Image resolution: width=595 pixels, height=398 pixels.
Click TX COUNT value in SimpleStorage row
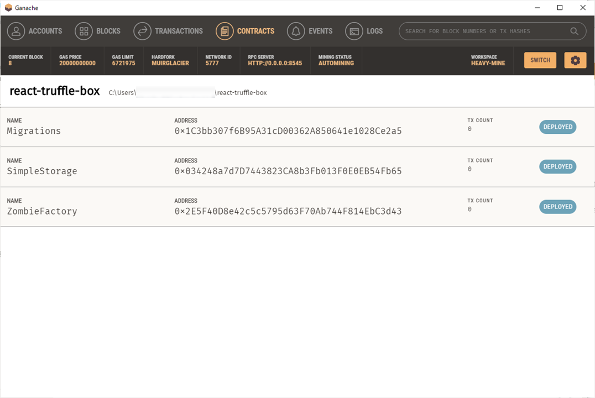(x=470, y=169)
